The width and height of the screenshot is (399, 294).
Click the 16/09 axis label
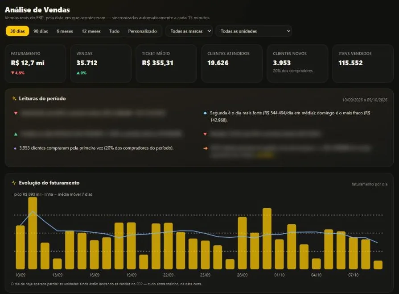94,275
